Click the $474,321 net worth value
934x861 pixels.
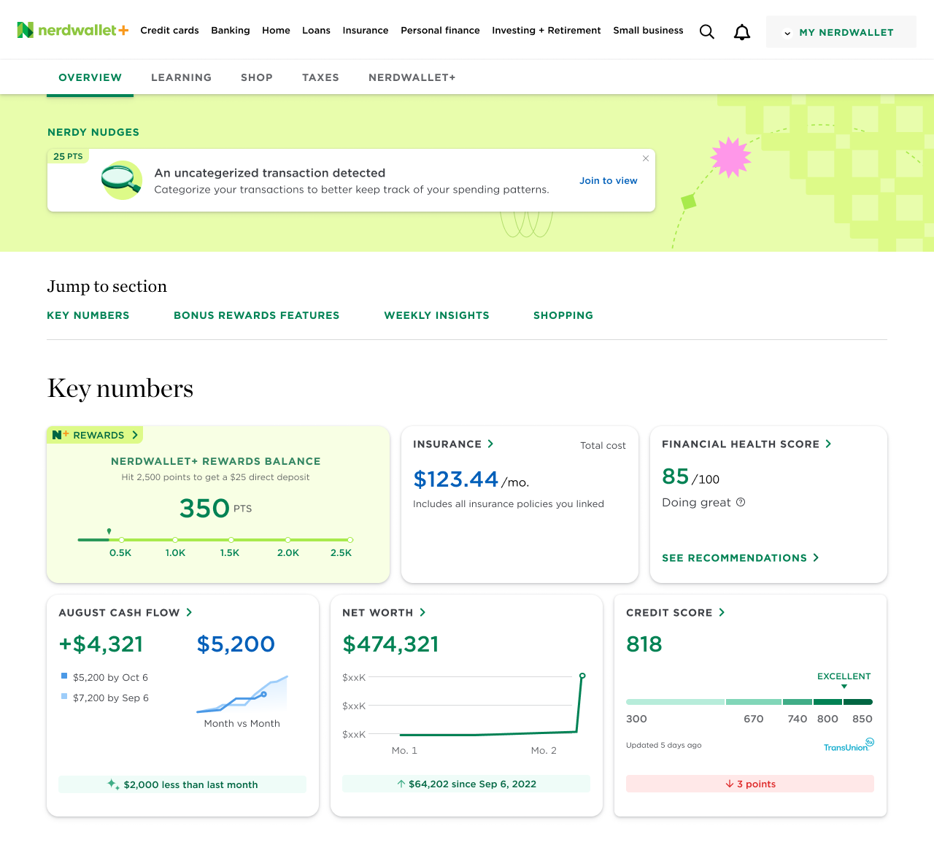(391, 644)
